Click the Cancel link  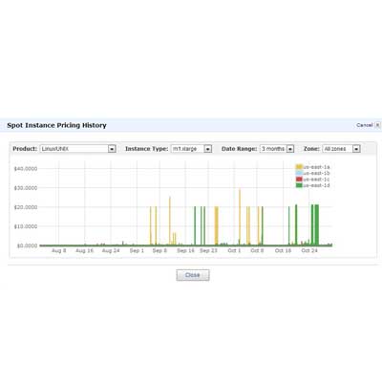point(365,125)
